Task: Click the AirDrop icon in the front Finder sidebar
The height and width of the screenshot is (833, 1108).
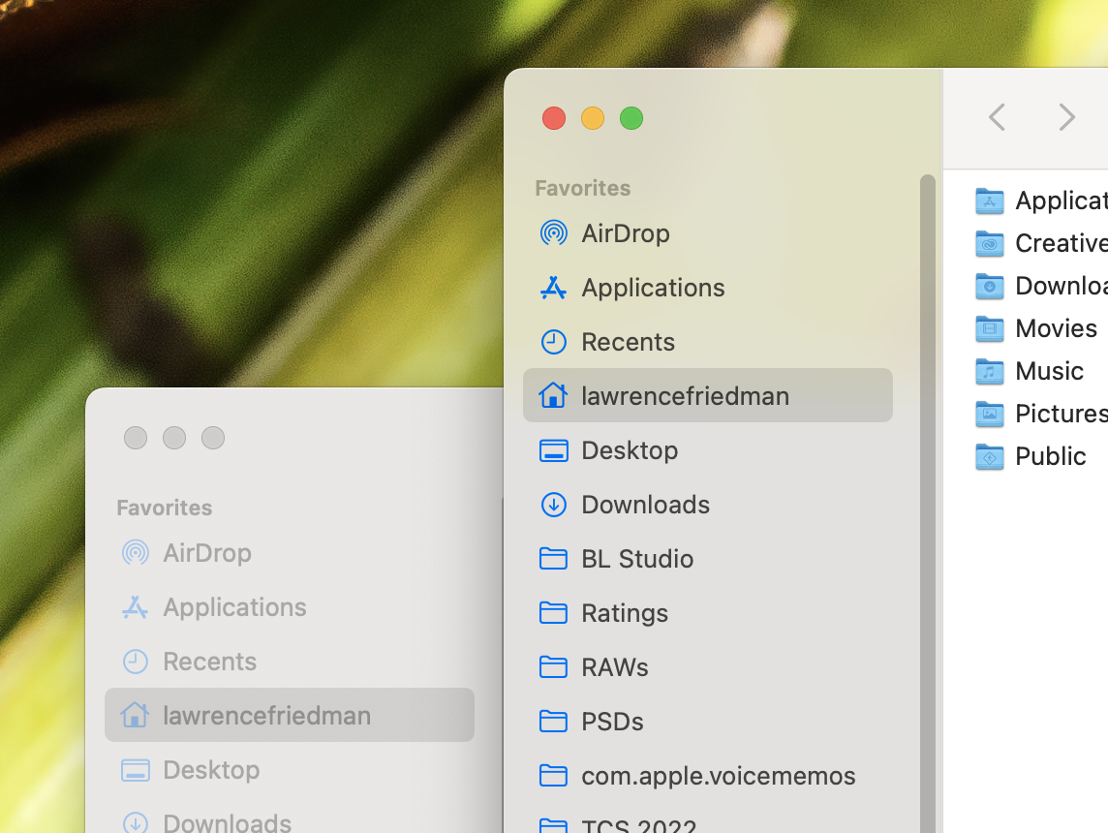Action: pyautogui.click(x=553, y=233)
